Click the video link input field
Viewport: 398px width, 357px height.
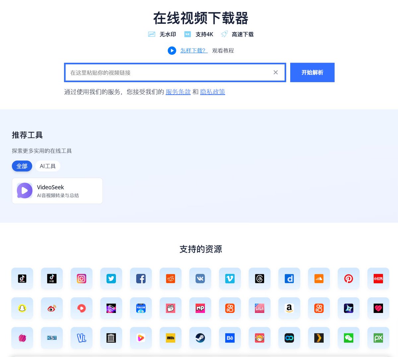175,72
